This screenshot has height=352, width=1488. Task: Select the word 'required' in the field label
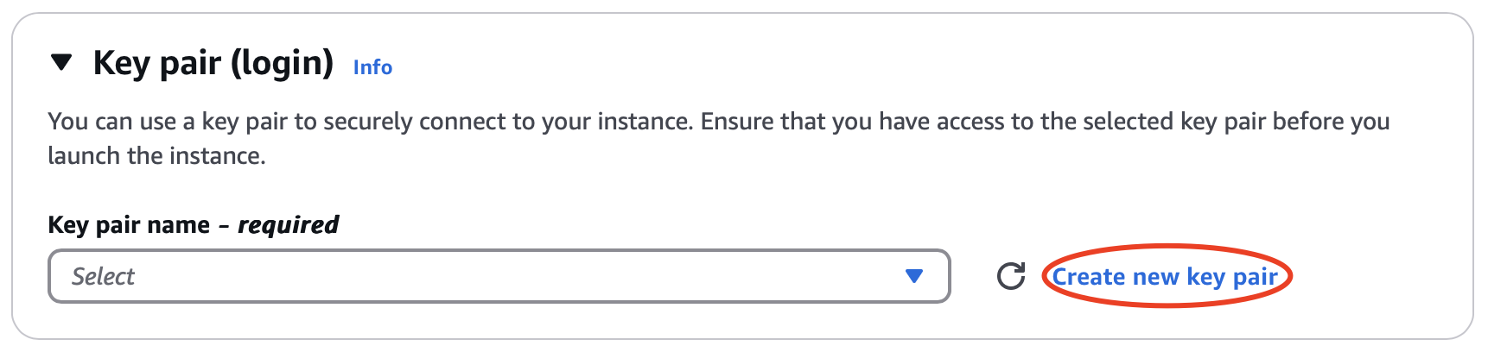coord(289,224)
